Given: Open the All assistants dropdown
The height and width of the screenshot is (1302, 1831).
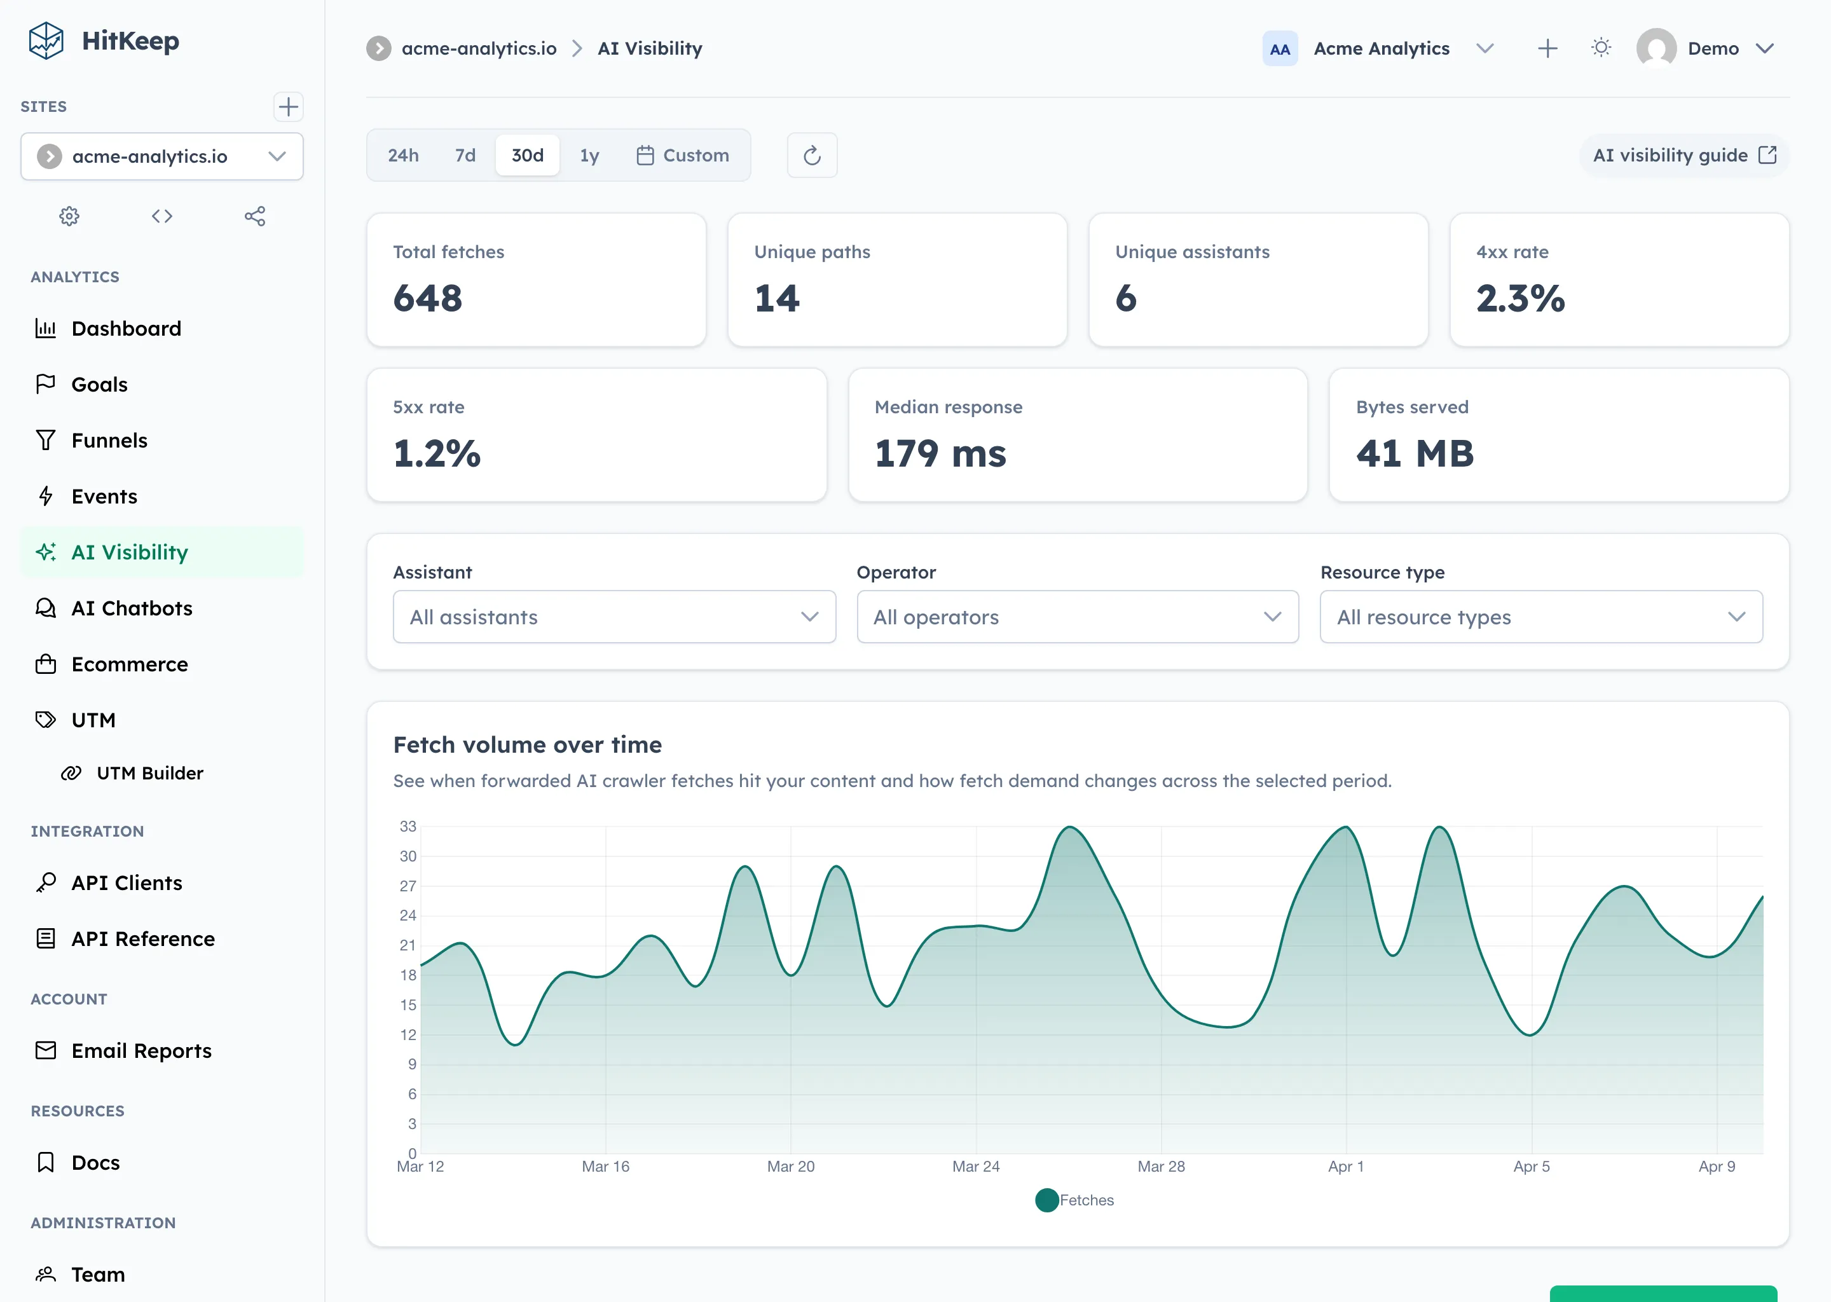Looking at the screenshot, I should 614,617.
